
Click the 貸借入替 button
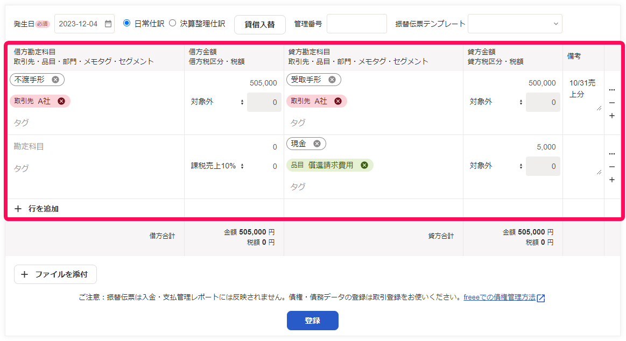point(260,25)
